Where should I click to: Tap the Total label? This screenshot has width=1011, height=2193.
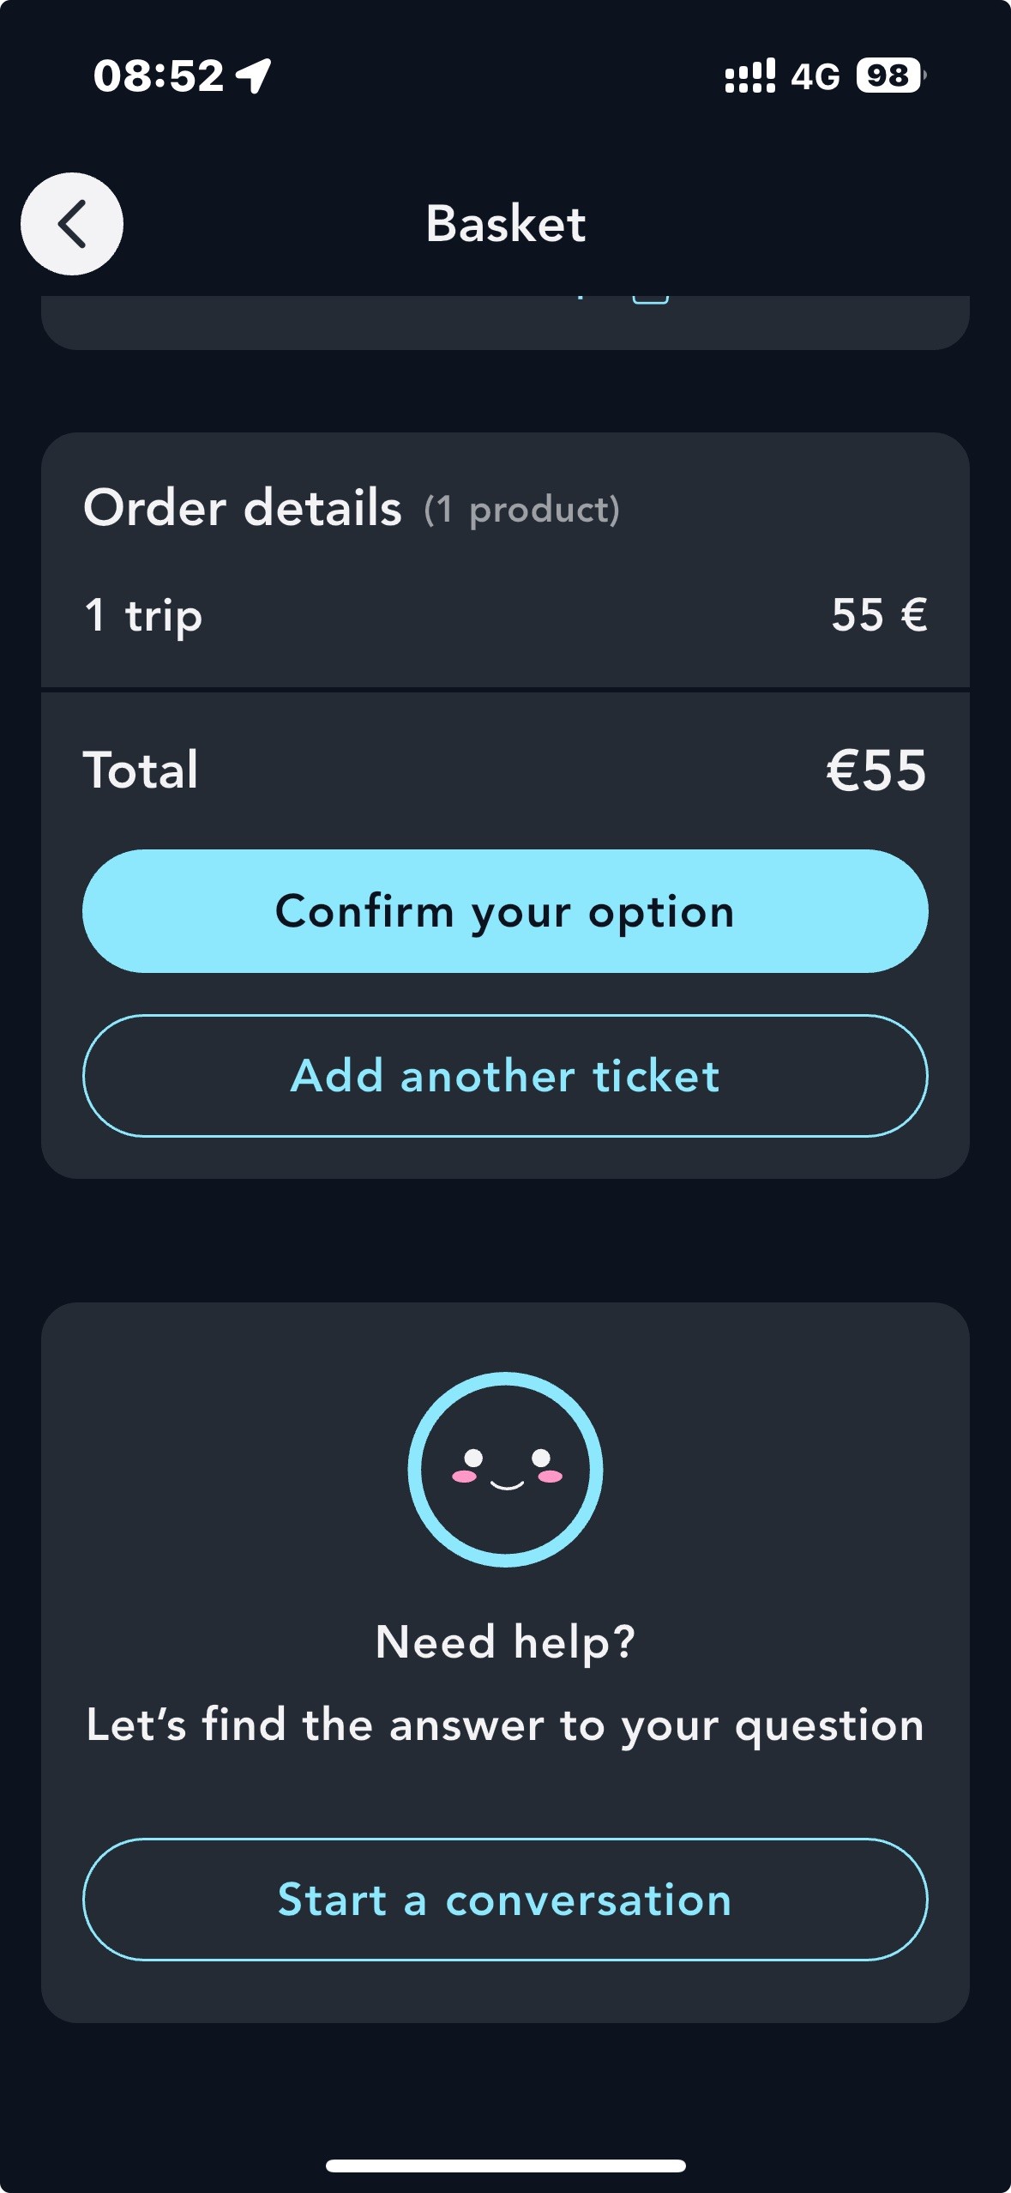click(141, 770)
